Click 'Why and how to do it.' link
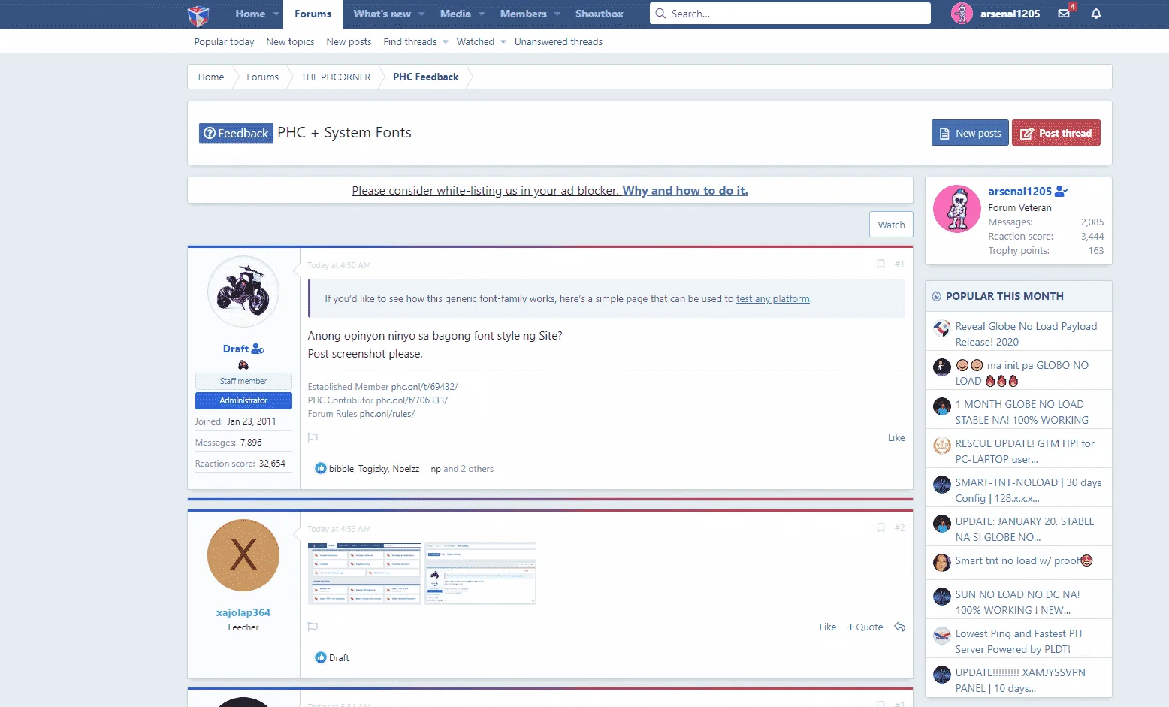Screen dimensions: 1169x707 685,191
